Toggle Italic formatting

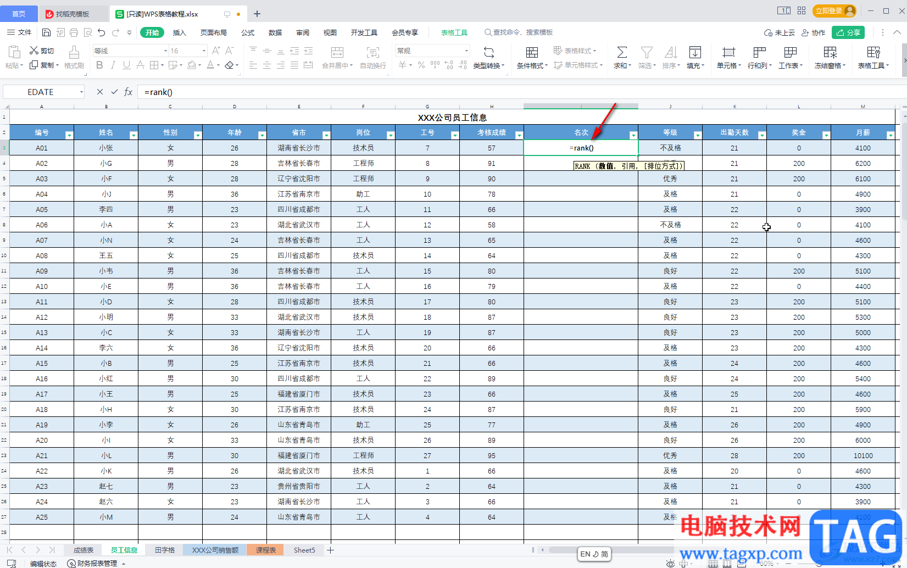coord(113,65)
